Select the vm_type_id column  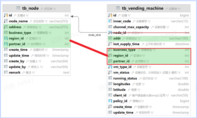click(122, 67)
